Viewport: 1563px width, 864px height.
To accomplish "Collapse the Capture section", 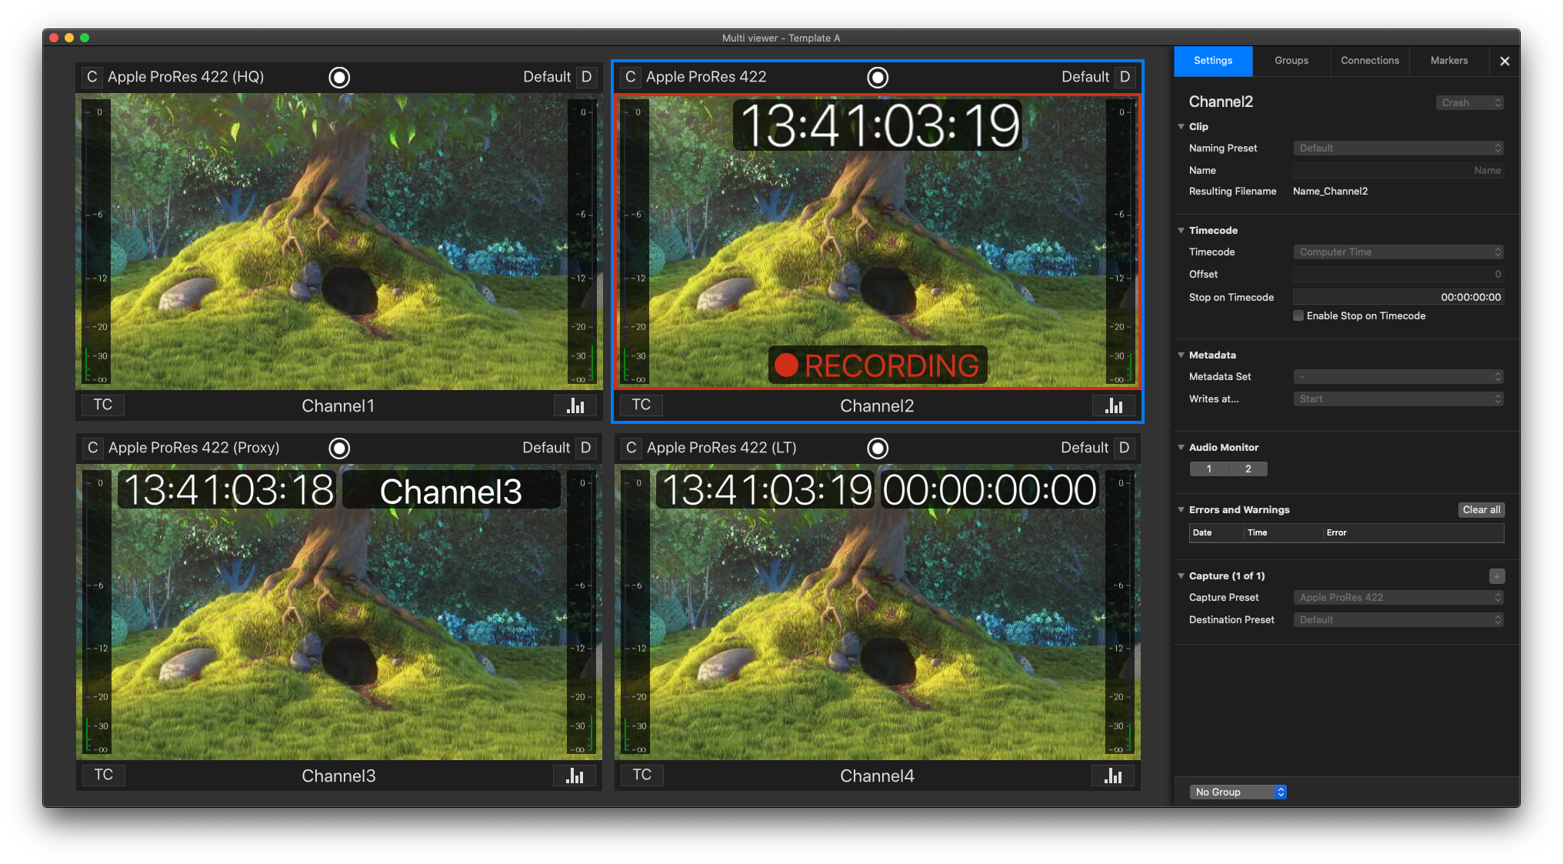I will [1181, 575].
